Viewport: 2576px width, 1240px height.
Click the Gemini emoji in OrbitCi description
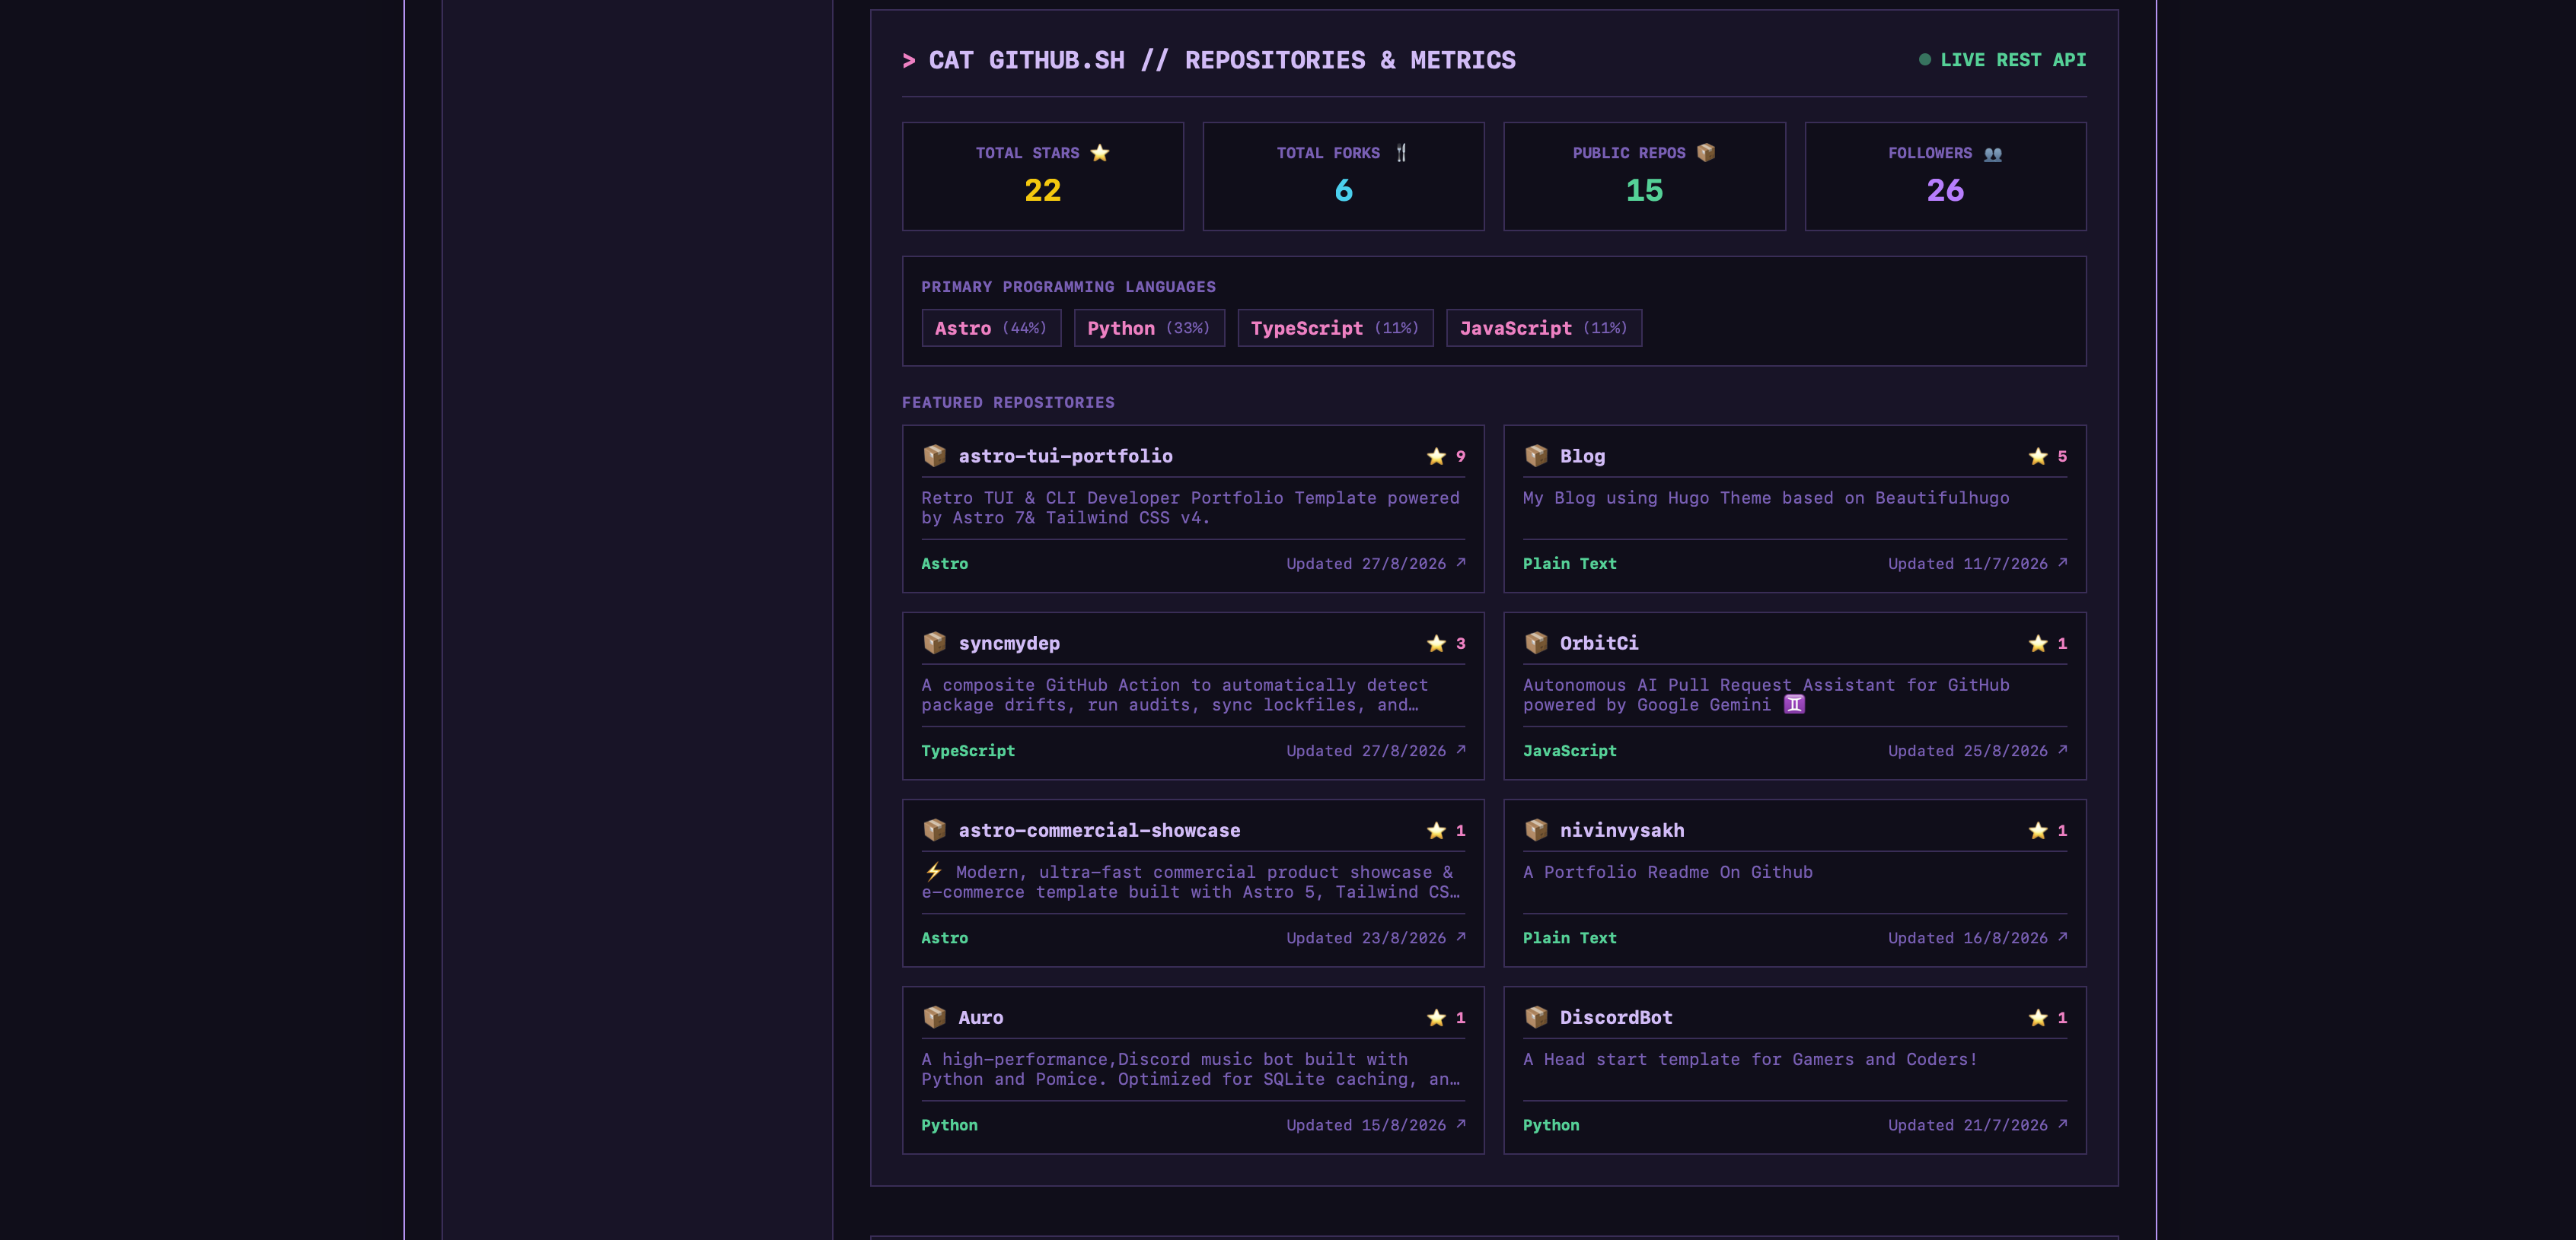tap(1795, 704)
